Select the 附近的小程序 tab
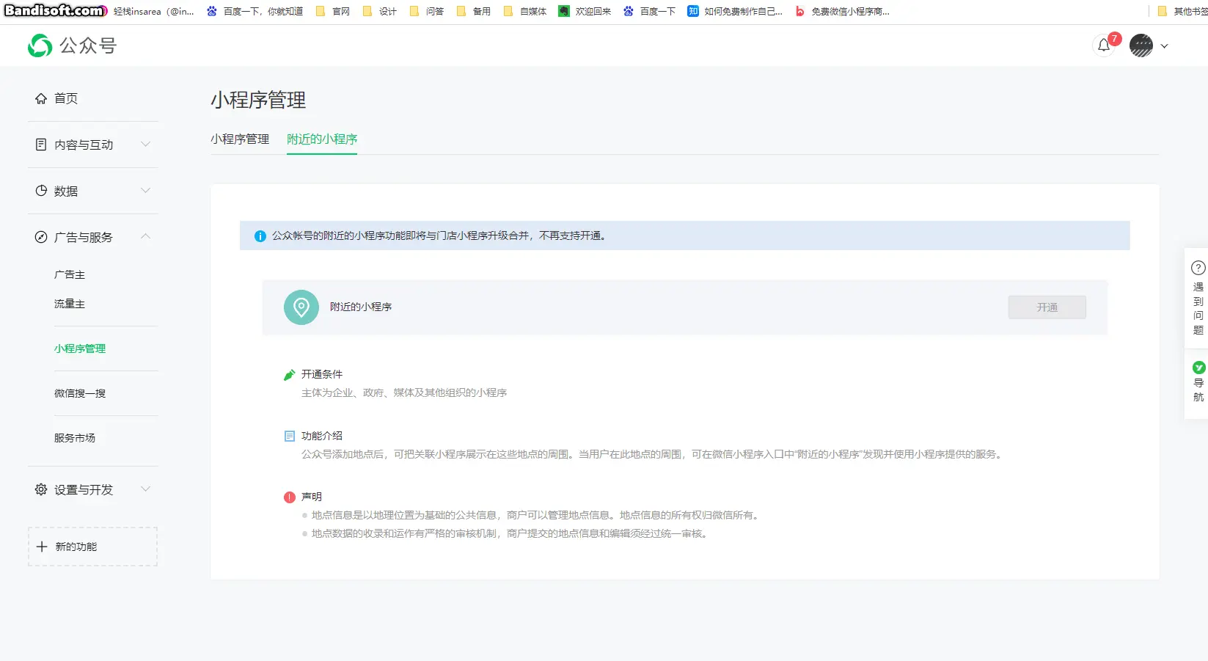This screenshot has height=661, width=1208. click(322, 139)
